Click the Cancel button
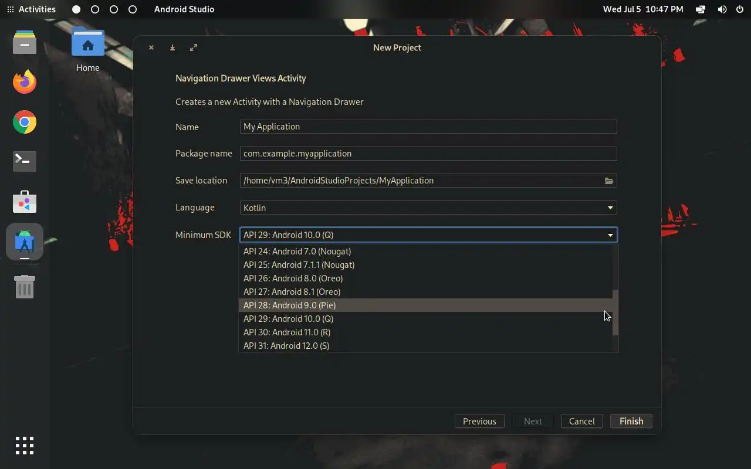This screenshot has width=751, height=469. click(582, 421)
